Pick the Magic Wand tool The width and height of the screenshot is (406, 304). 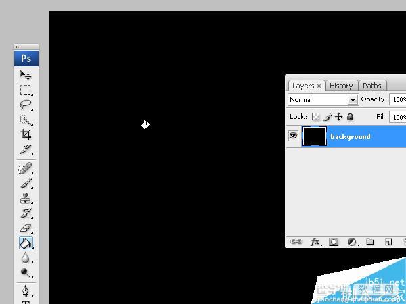pyautogui.click(x=26, y=120)
